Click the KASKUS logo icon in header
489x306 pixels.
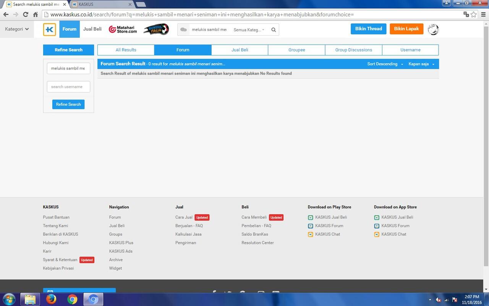tap(50, 29)
